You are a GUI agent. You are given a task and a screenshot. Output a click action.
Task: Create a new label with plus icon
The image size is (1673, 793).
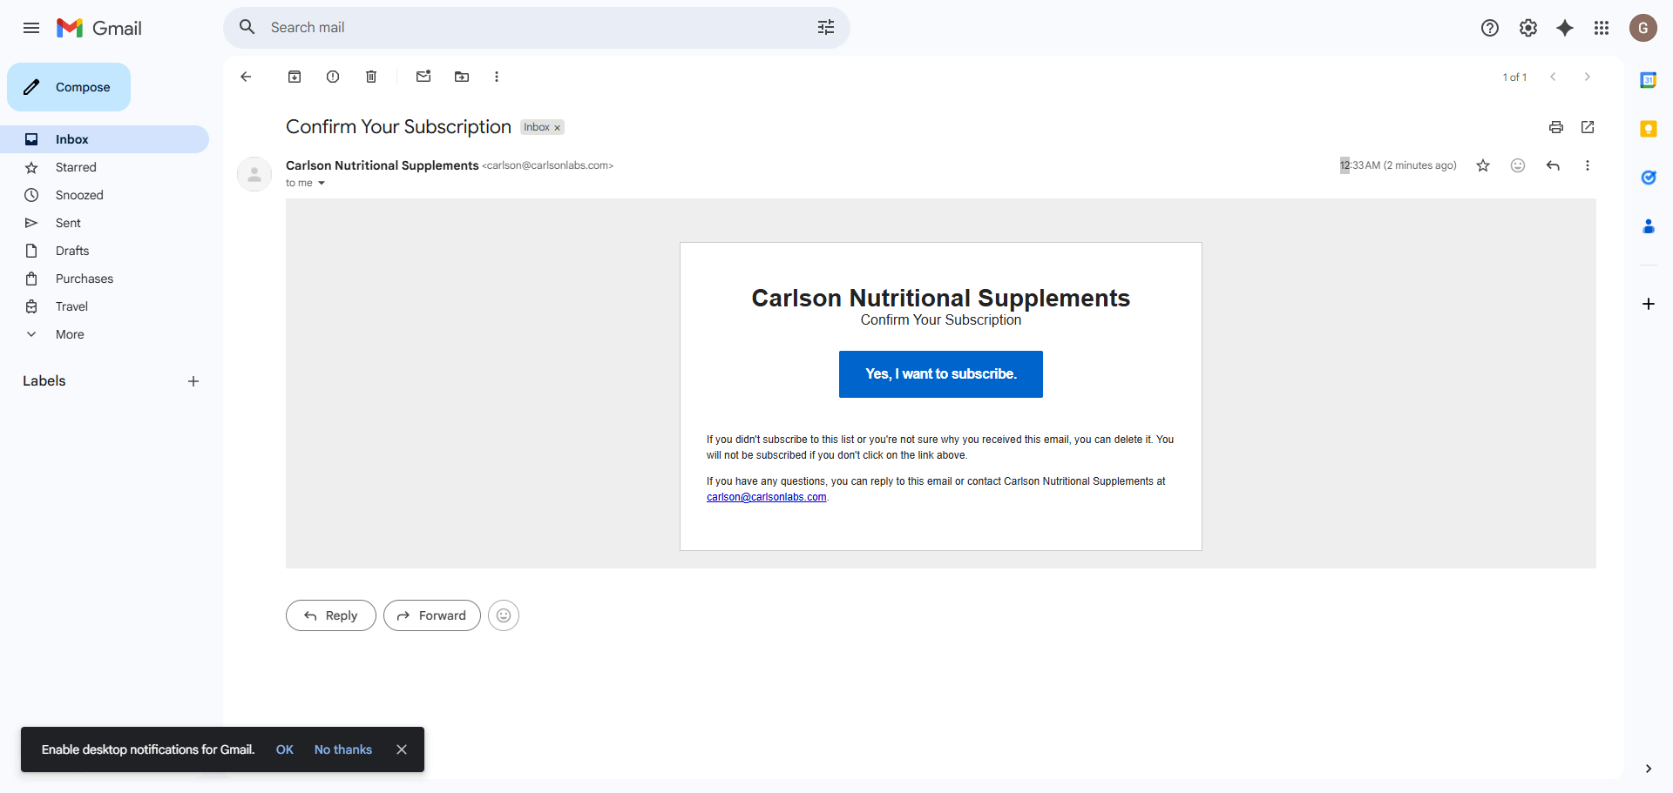pyautogui.click(x=193, y=381)
